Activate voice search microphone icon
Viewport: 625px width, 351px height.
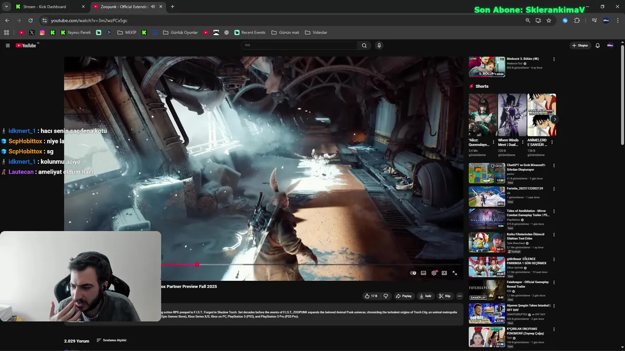pos(379,45)
